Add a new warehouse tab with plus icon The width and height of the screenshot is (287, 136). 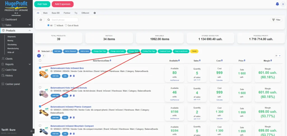(94, 13)
